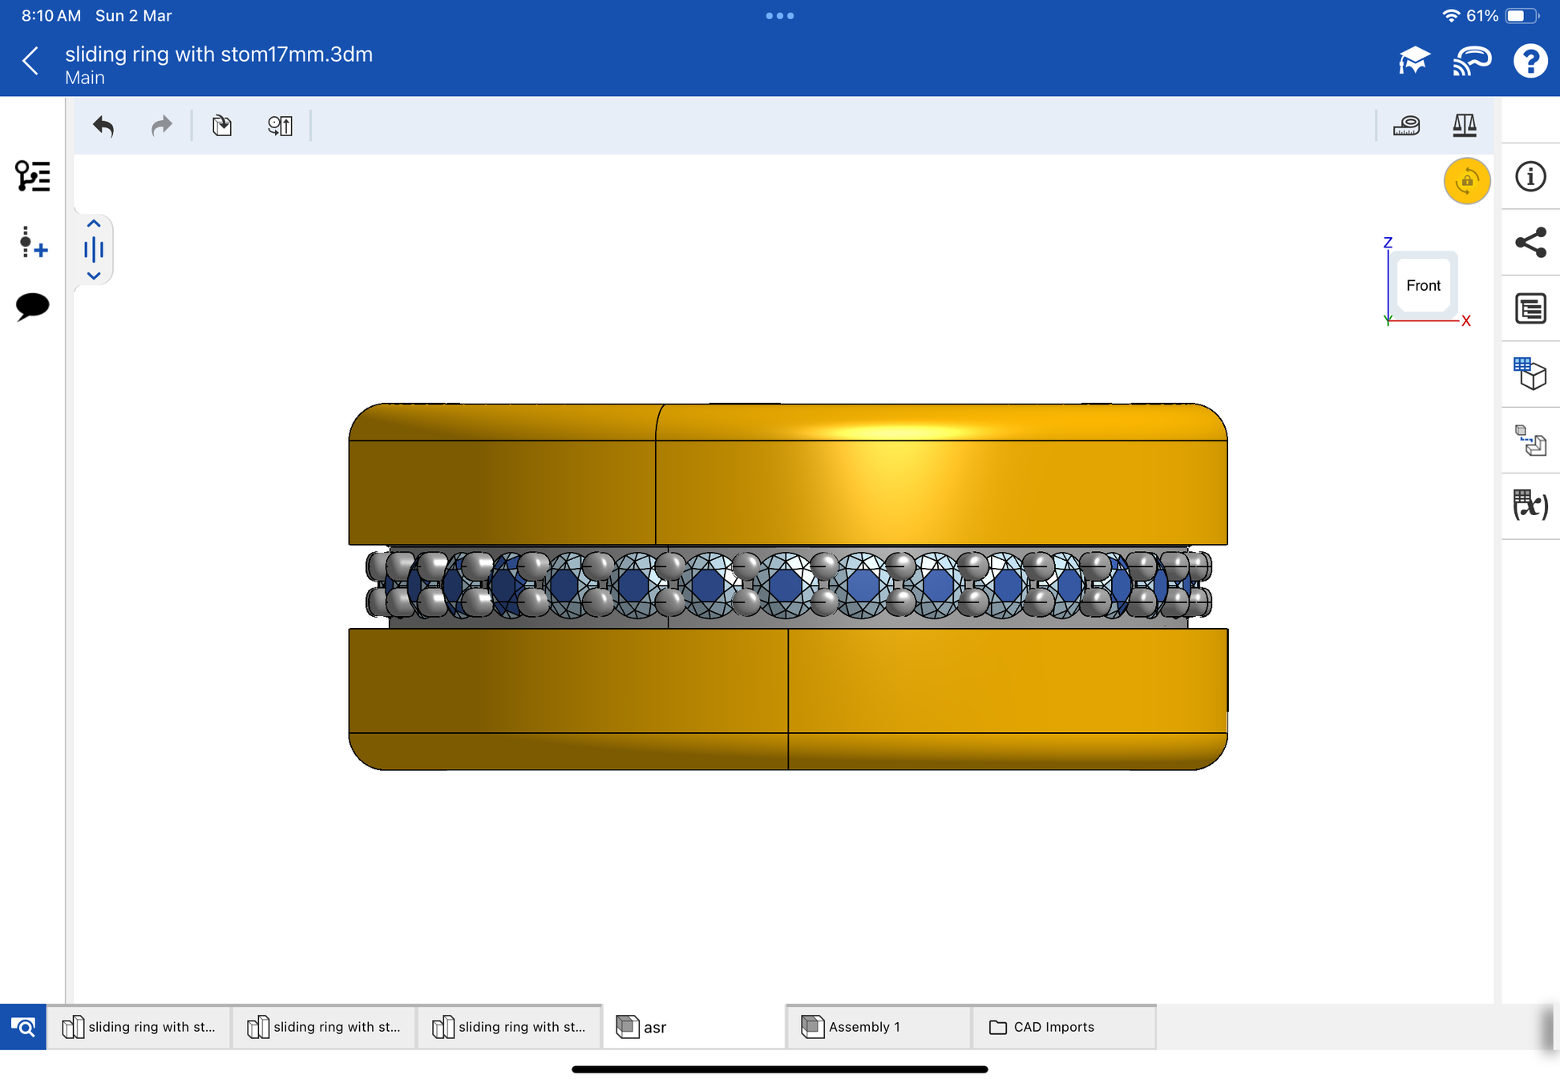Viewport: 1560px width, 1083px height.
Task: Toggle the yellow rotation lock button
Action: click(1466, 181)
